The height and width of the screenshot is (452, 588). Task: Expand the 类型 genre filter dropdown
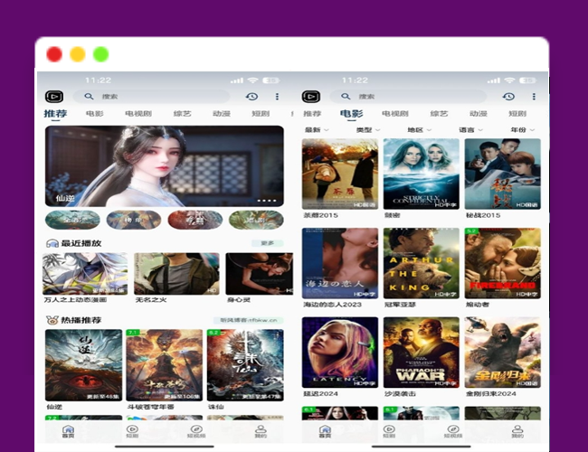pyautogui.click(x=367, y=130)
